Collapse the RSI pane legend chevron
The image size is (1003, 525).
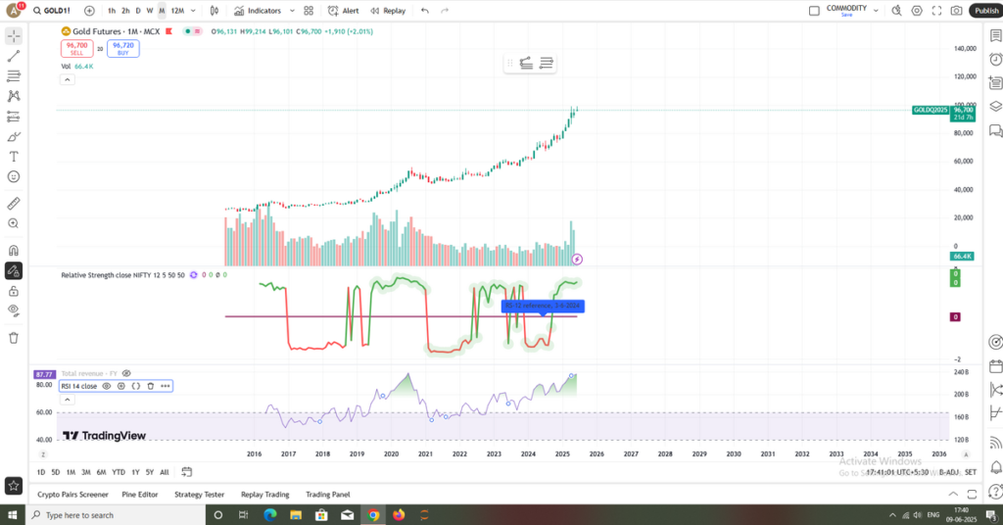tap(68, 400)
